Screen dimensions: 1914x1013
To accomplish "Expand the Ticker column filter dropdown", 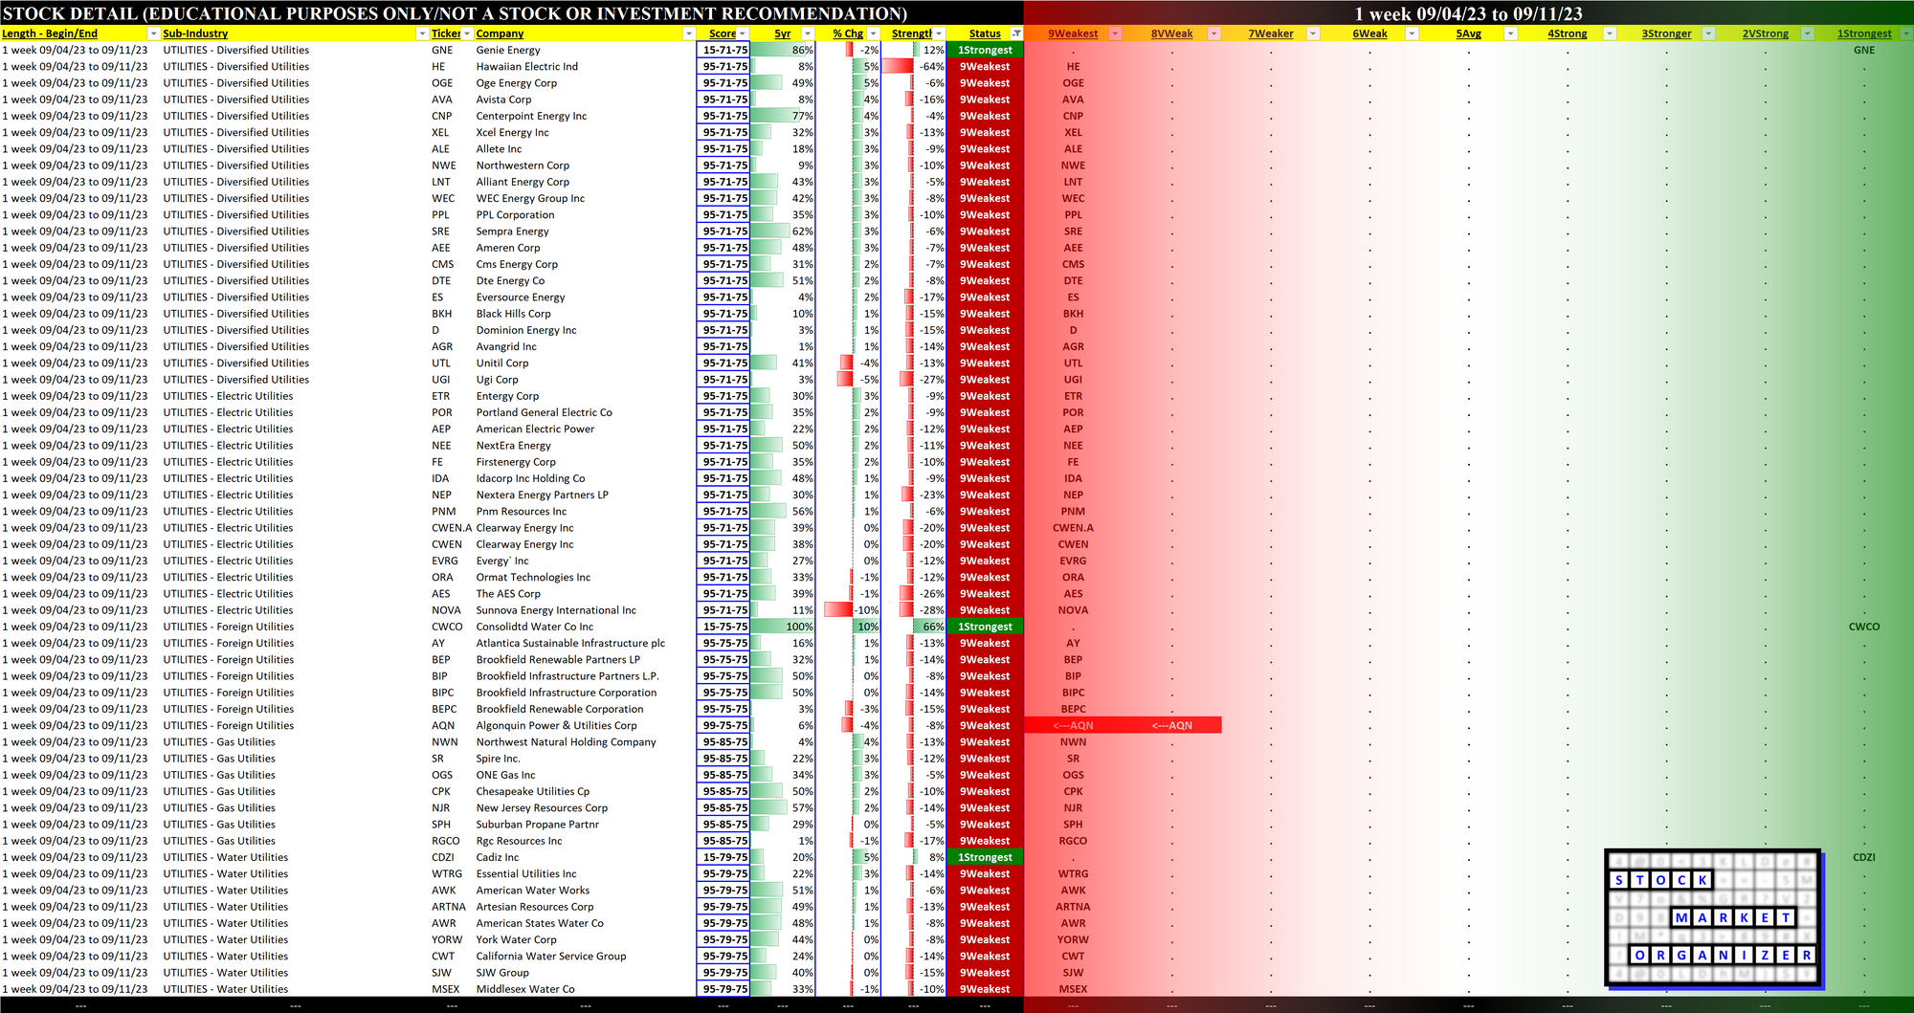I will point(467,33).
